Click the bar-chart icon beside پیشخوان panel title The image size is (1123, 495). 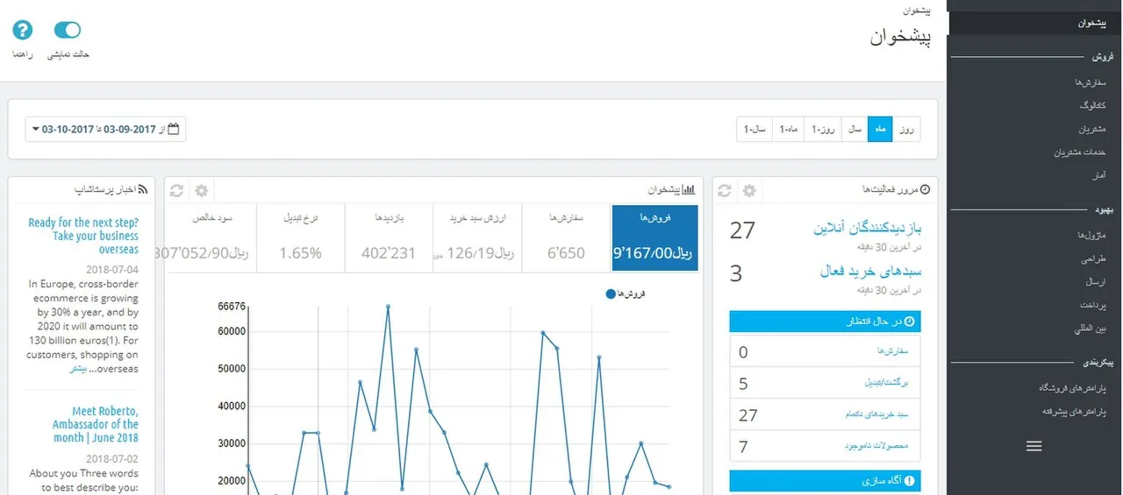click(x=690, y=189)
